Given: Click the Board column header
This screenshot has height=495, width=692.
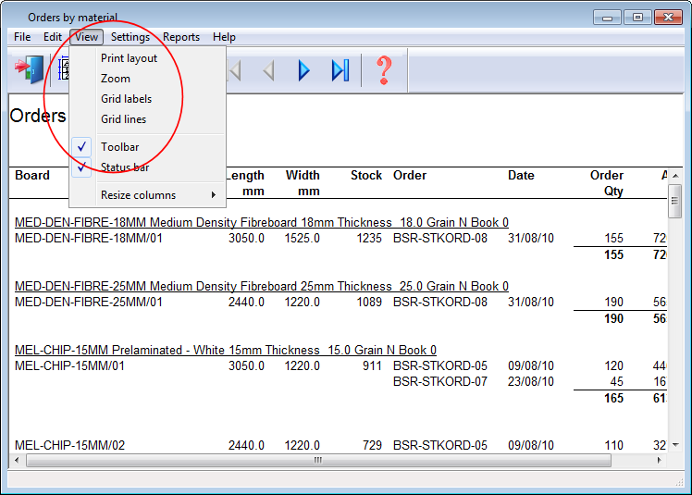Looking at the screenshot, I should 32,175.
